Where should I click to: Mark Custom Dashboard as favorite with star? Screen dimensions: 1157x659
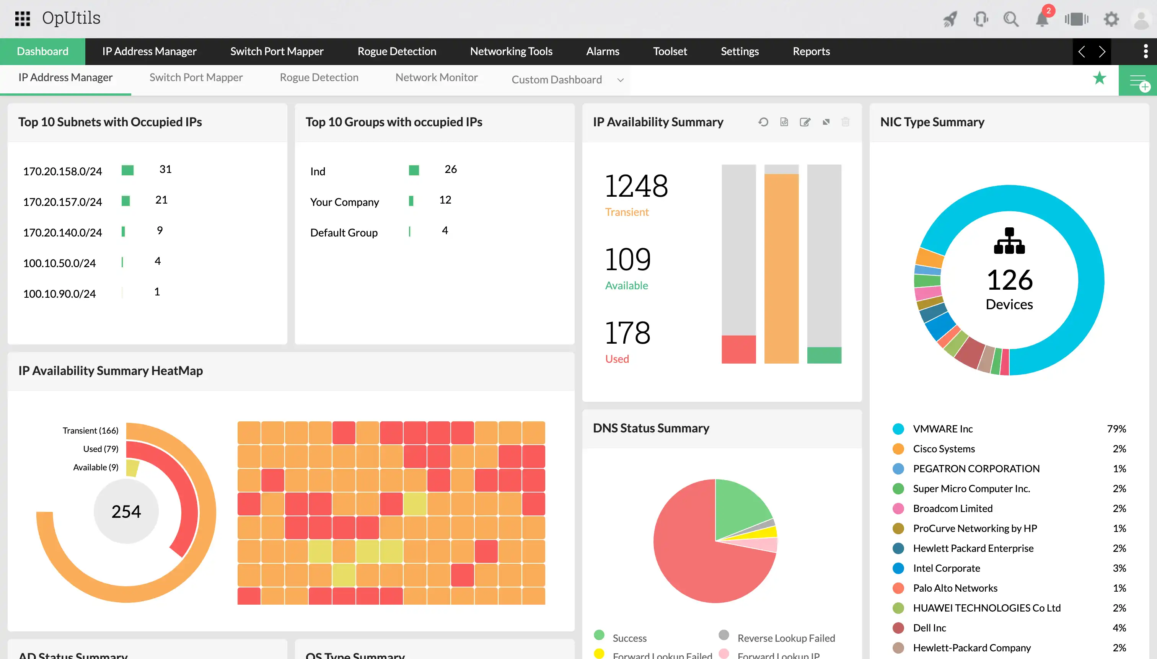[x=1099, y=79]
